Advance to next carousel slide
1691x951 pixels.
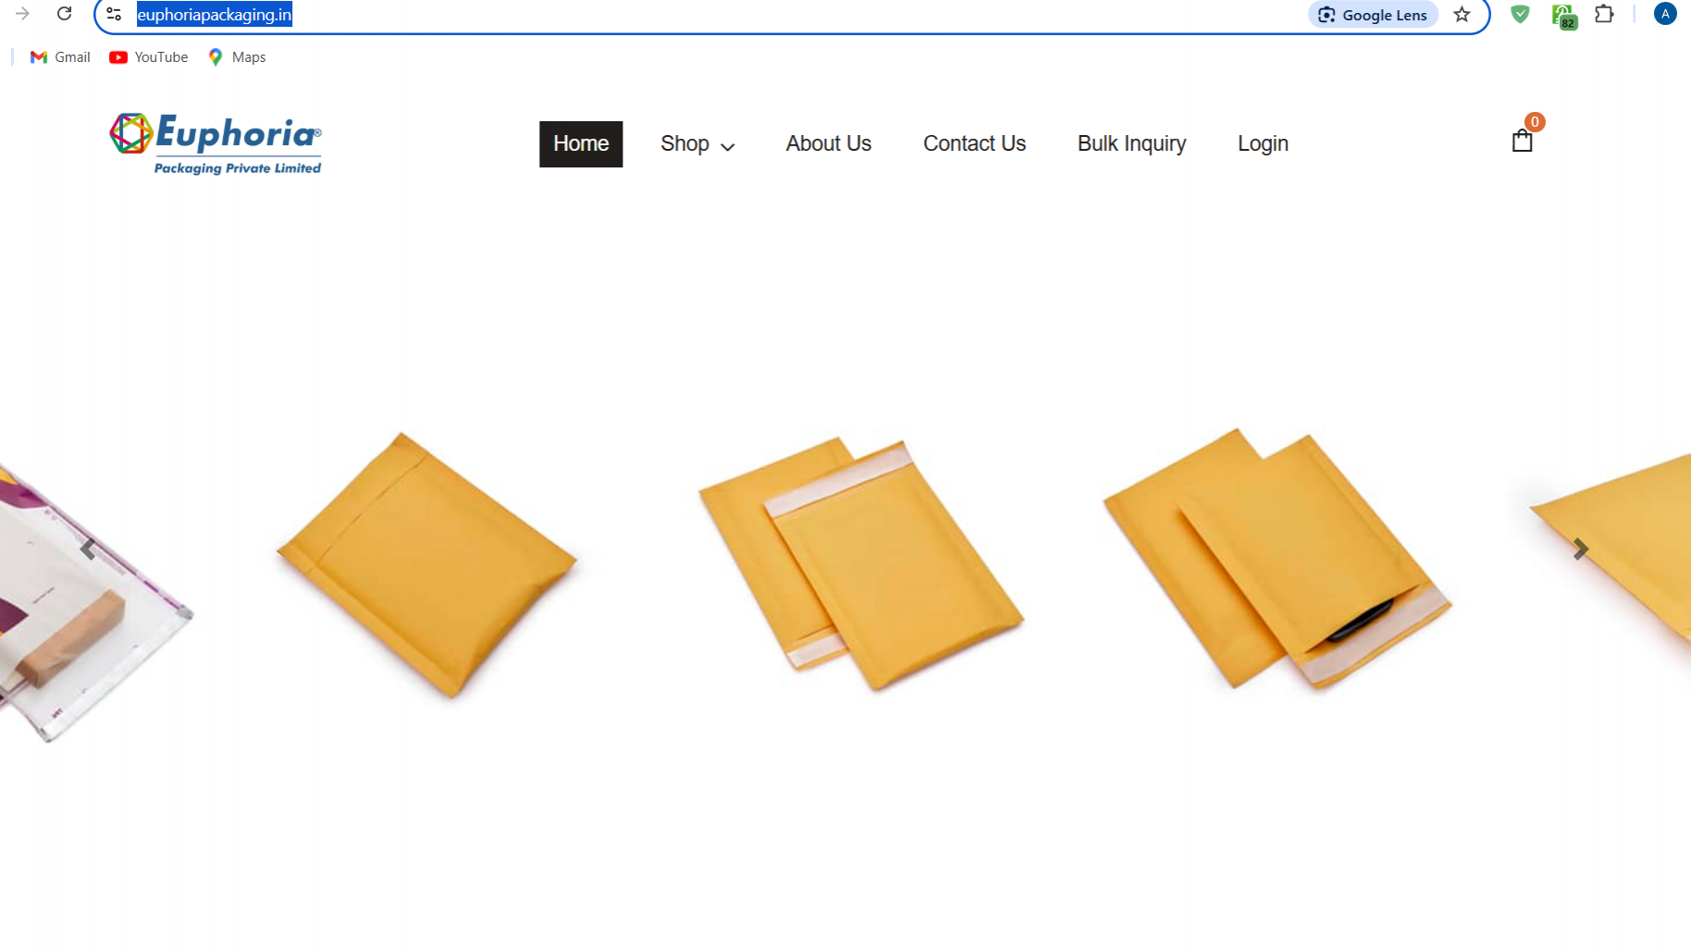[1581, 550]
